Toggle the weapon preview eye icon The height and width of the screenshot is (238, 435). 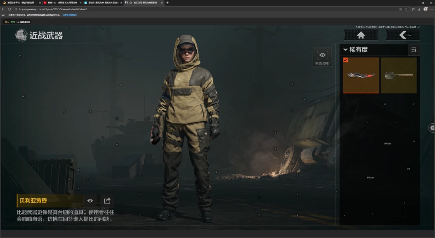pos(90,201)
